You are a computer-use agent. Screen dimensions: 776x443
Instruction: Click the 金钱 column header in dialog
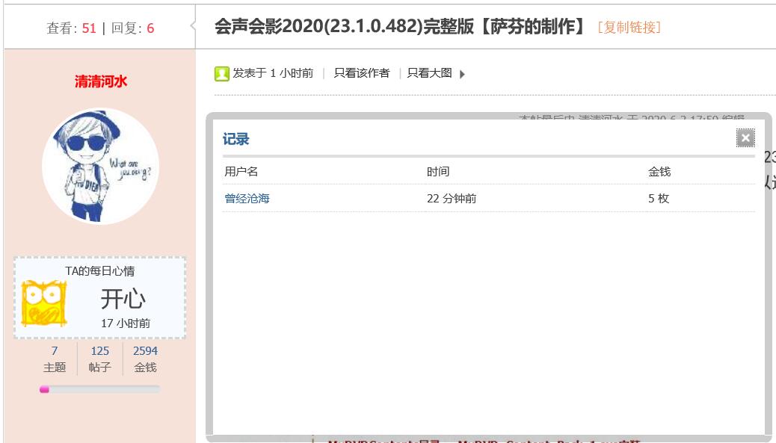[x=659, y=172]
